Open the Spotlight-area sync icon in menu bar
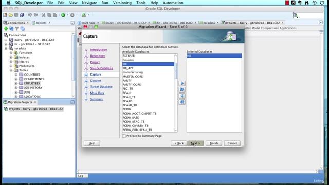Viewport: 329px width, 185px height. 322,3
